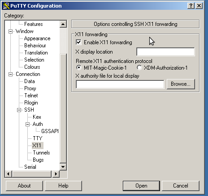208x196 pixels.
Task: Open Behaviour settings
Action: (x=35, y=46)
